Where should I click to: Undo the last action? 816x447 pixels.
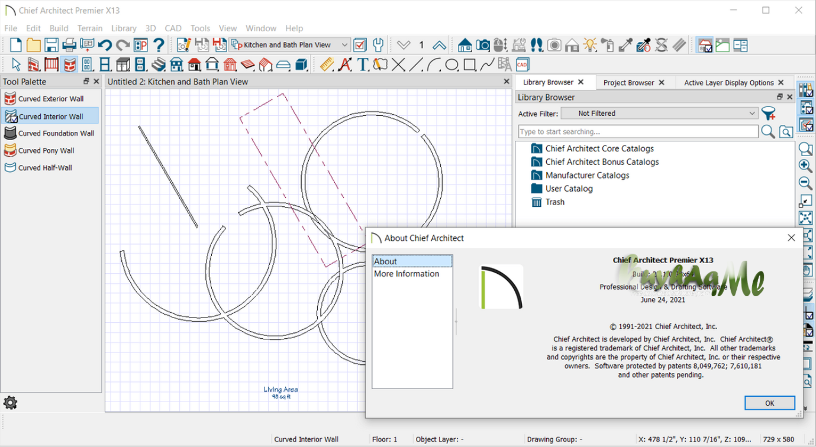click(105, 45)
